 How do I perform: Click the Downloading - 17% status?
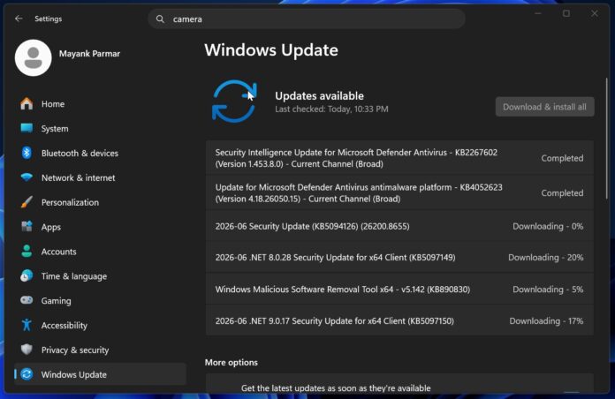click(546, 321)
